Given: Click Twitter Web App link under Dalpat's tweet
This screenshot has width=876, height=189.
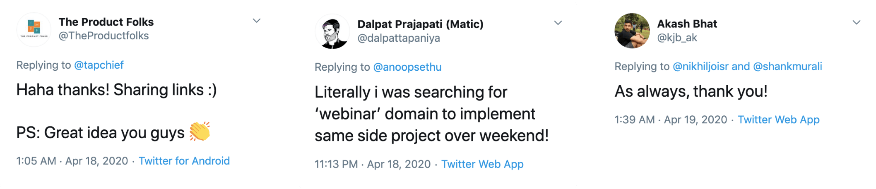Looking at the screenshot, I should click(x=482, y=164).
